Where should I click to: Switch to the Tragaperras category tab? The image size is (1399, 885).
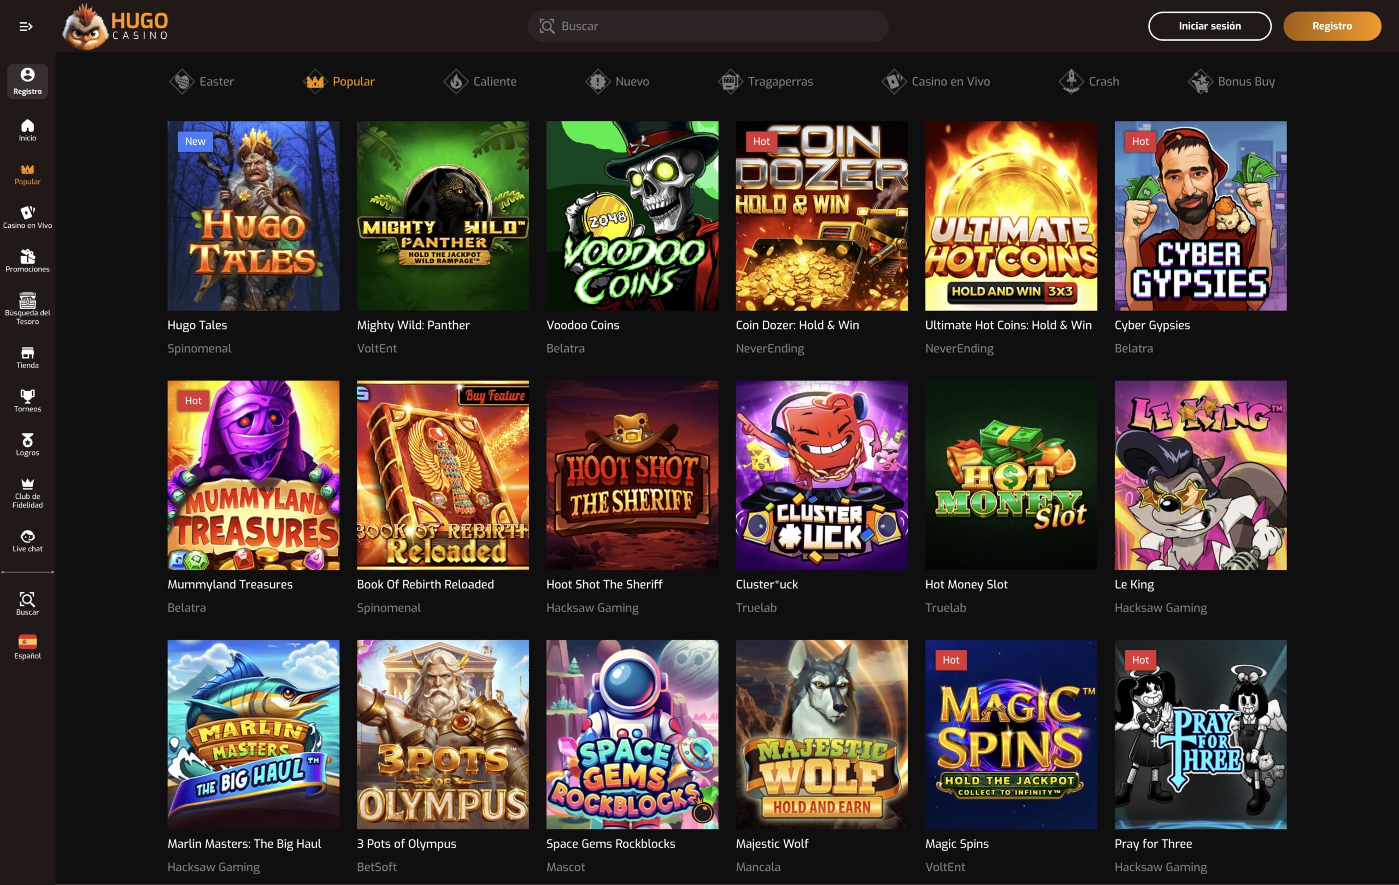pos(767,81)
